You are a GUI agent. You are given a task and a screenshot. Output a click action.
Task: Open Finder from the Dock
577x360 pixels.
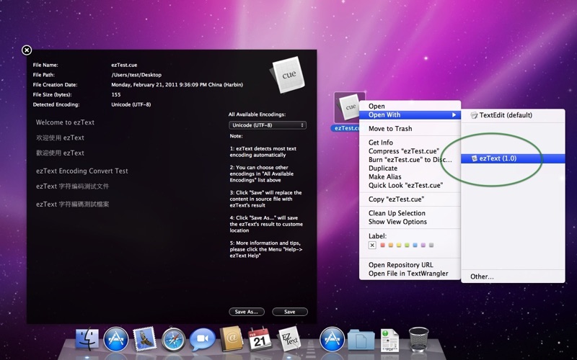coord(87,339)
